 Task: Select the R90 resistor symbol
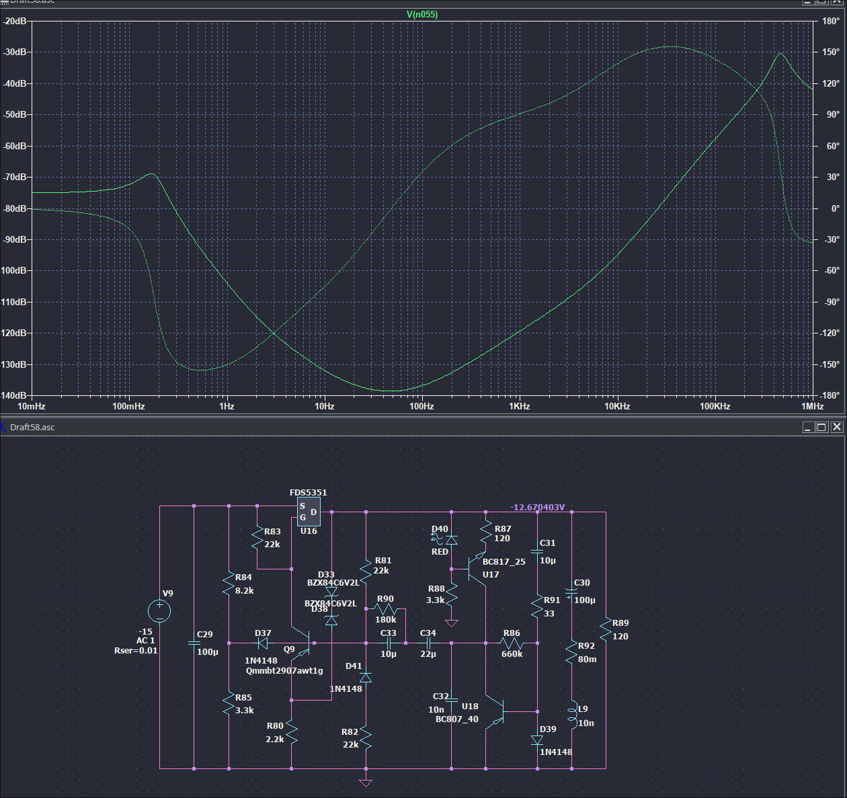[x=386, y=609]
